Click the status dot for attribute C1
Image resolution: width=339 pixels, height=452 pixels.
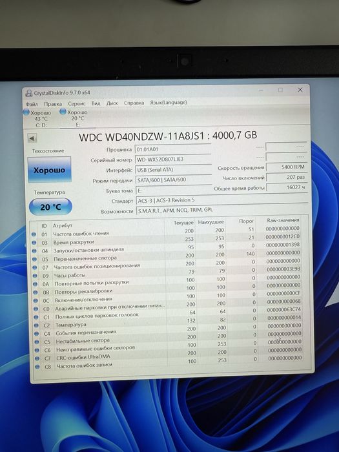(36, 317)
